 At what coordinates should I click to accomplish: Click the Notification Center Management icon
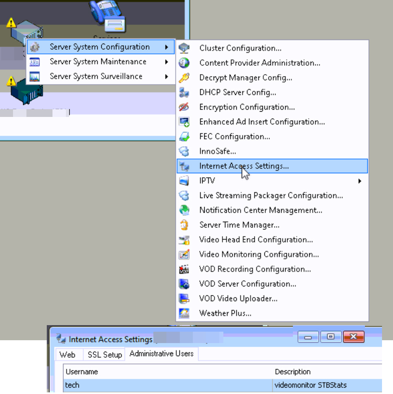pyautogui.click(x=184, y=210)
